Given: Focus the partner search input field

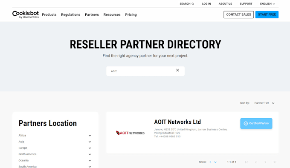Looking at the screenshot, I should pyautogui.click(x=145, y=71).
